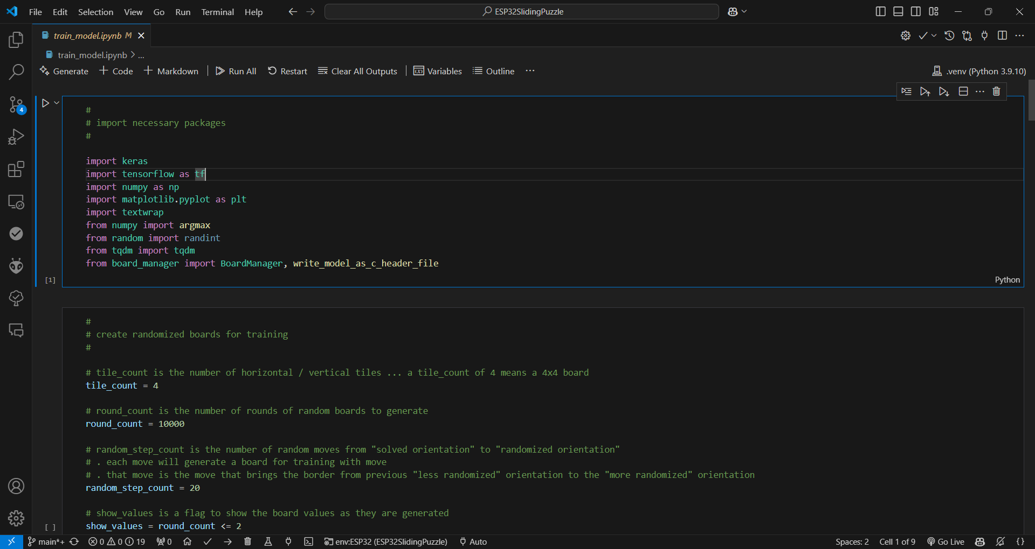
Task: Toggle the Variables view
Action: coord(438,71)
